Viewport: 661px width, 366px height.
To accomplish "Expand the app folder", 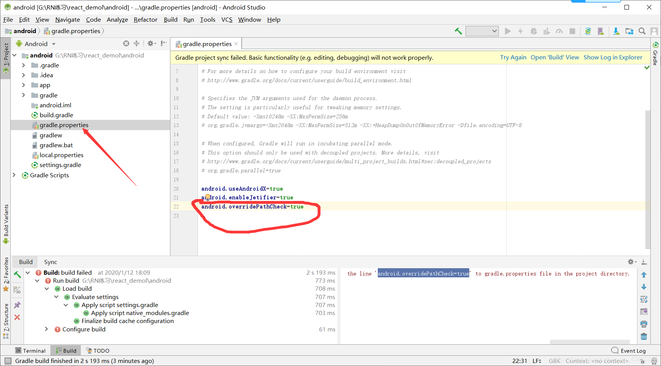I will 24,85.
